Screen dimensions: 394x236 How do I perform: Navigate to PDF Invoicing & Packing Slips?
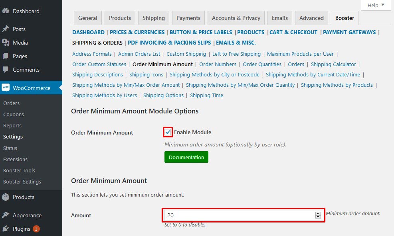click(169, 42)
